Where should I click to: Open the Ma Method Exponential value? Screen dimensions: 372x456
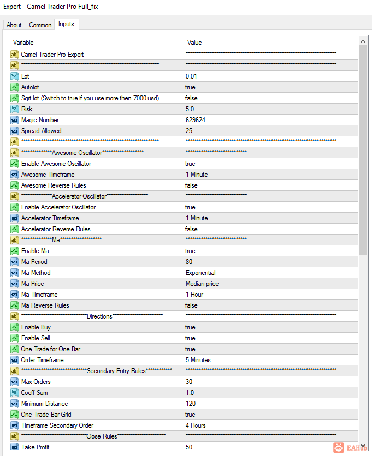pyautogui.click(x=271, y=273)
